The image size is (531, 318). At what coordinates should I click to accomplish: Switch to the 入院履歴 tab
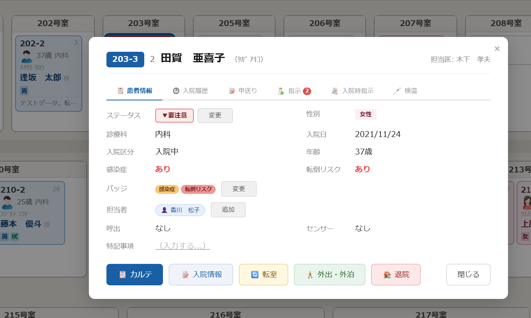pos(190,91)
